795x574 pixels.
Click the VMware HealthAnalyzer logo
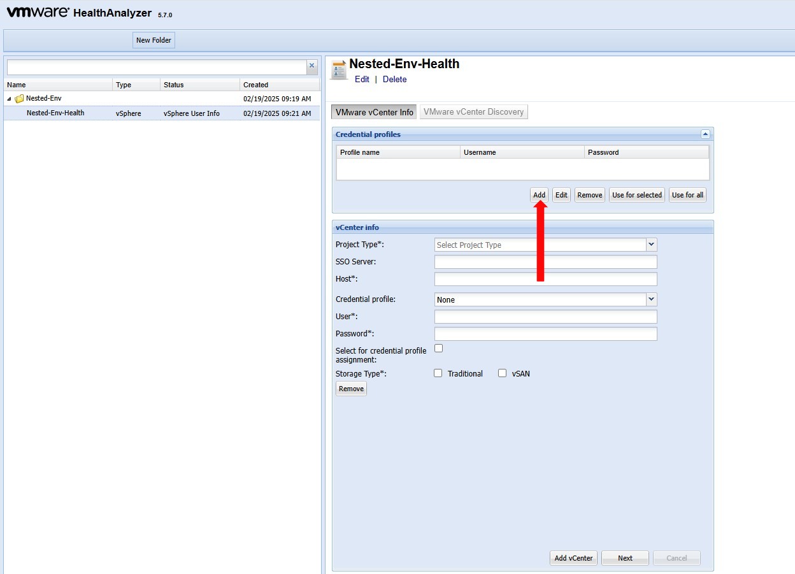point(79,13)
